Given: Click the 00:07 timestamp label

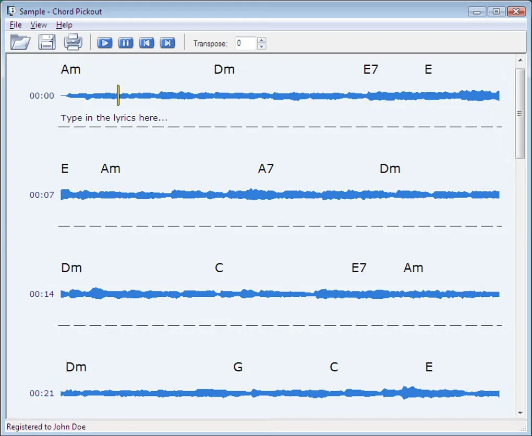Looking at the screenshot, I should click(42, 195).
